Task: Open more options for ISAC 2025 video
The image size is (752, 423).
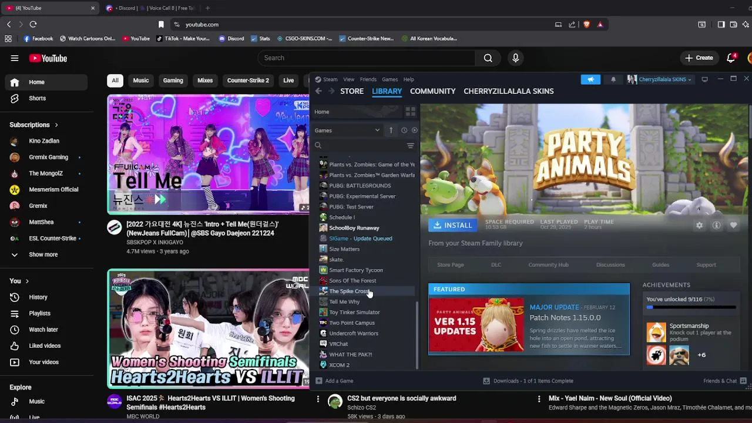Action: [318, 399]
